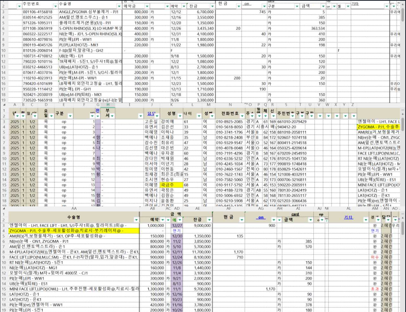Viewport: 406px width, 312px height.
Task: Select the 11,700,000 balance cell
Action: [198, 252]
